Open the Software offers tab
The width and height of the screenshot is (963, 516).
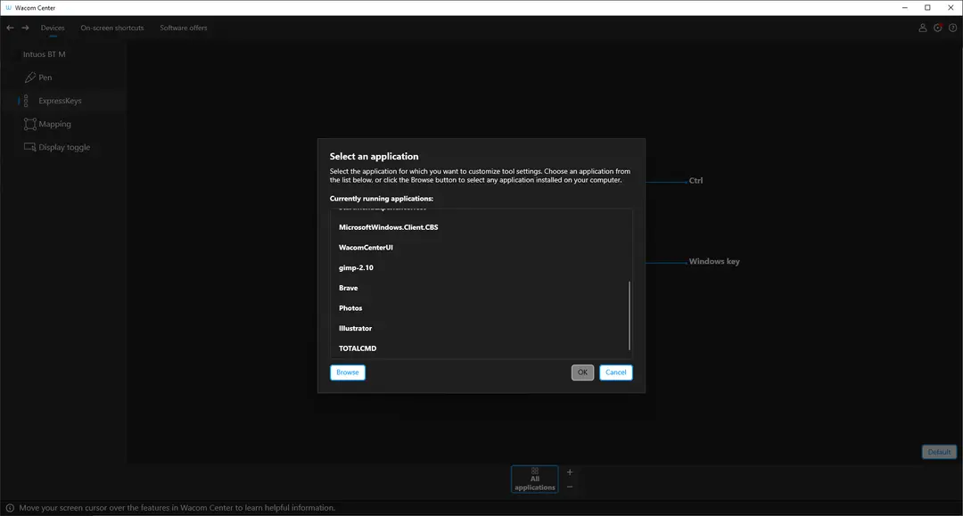pos(183,28)
